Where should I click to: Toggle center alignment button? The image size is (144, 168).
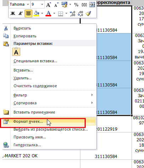click(x=28, y=14)
